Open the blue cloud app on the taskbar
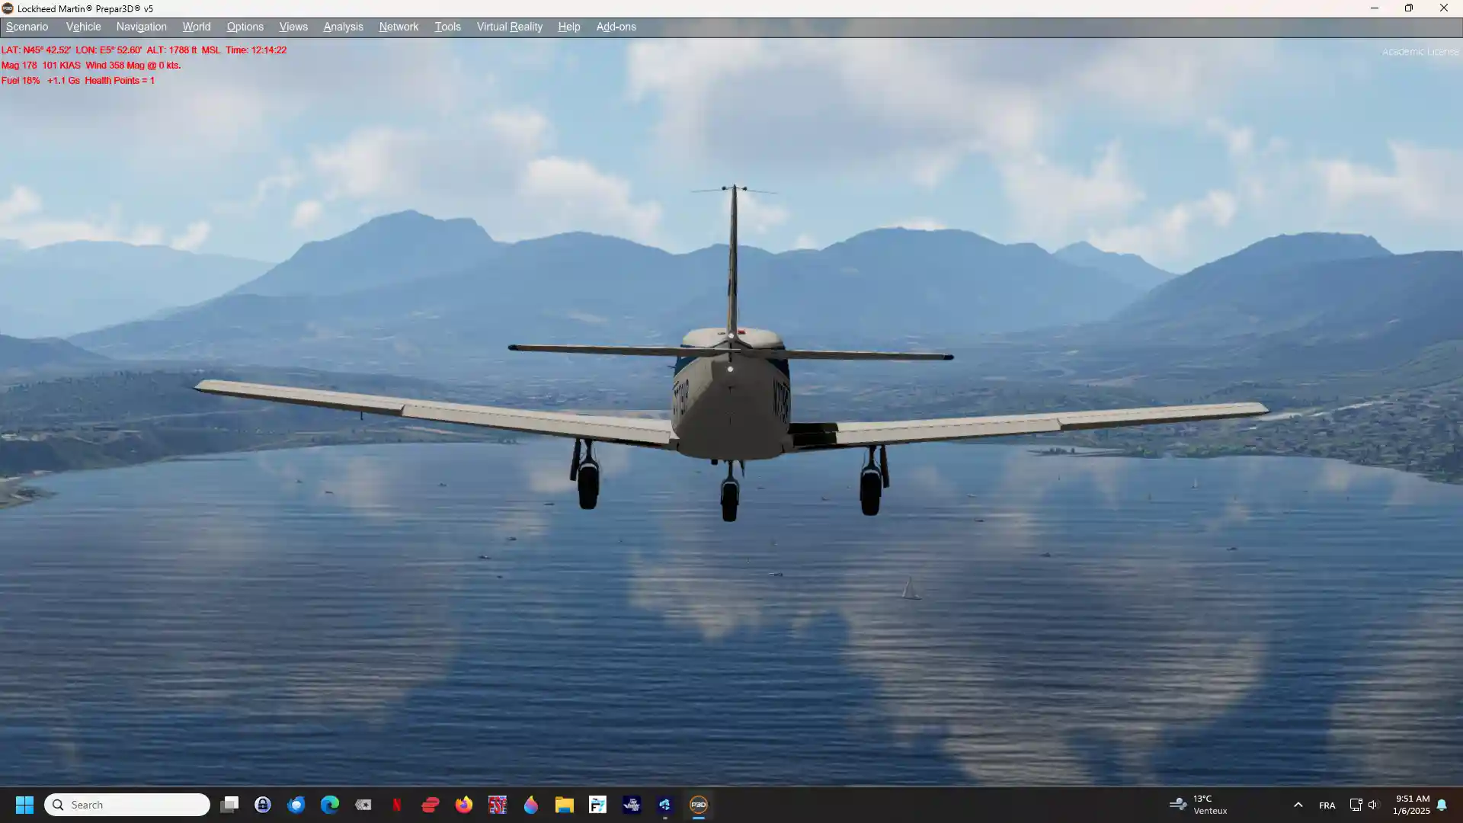This screenshot has height=823, width=1463. pyautogui.click(x=665, y=805)
